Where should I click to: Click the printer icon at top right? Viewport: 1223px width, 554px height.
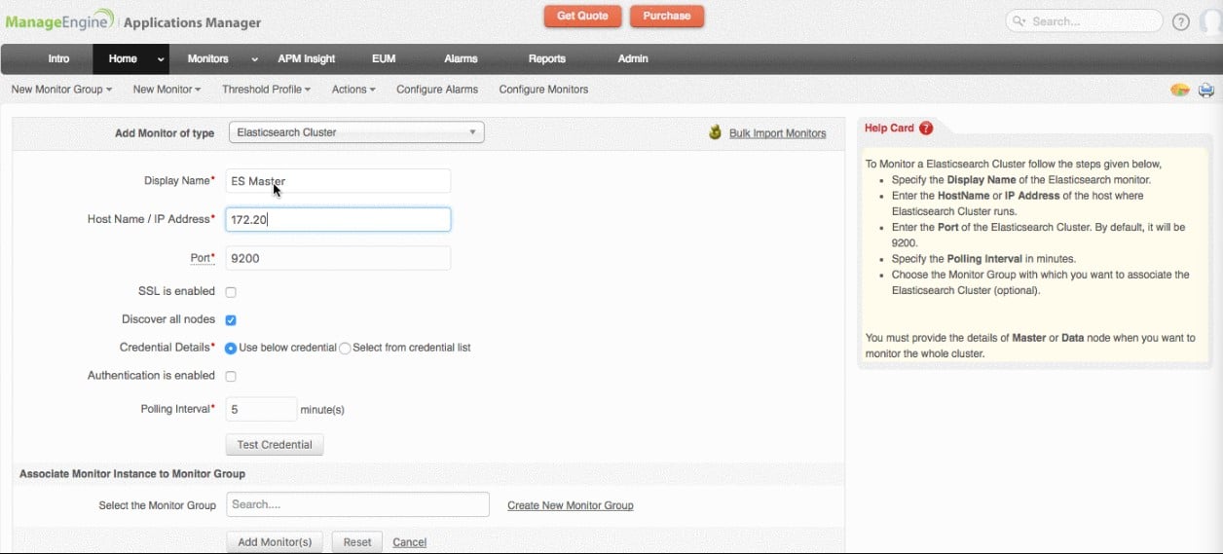click(1205, 91)
